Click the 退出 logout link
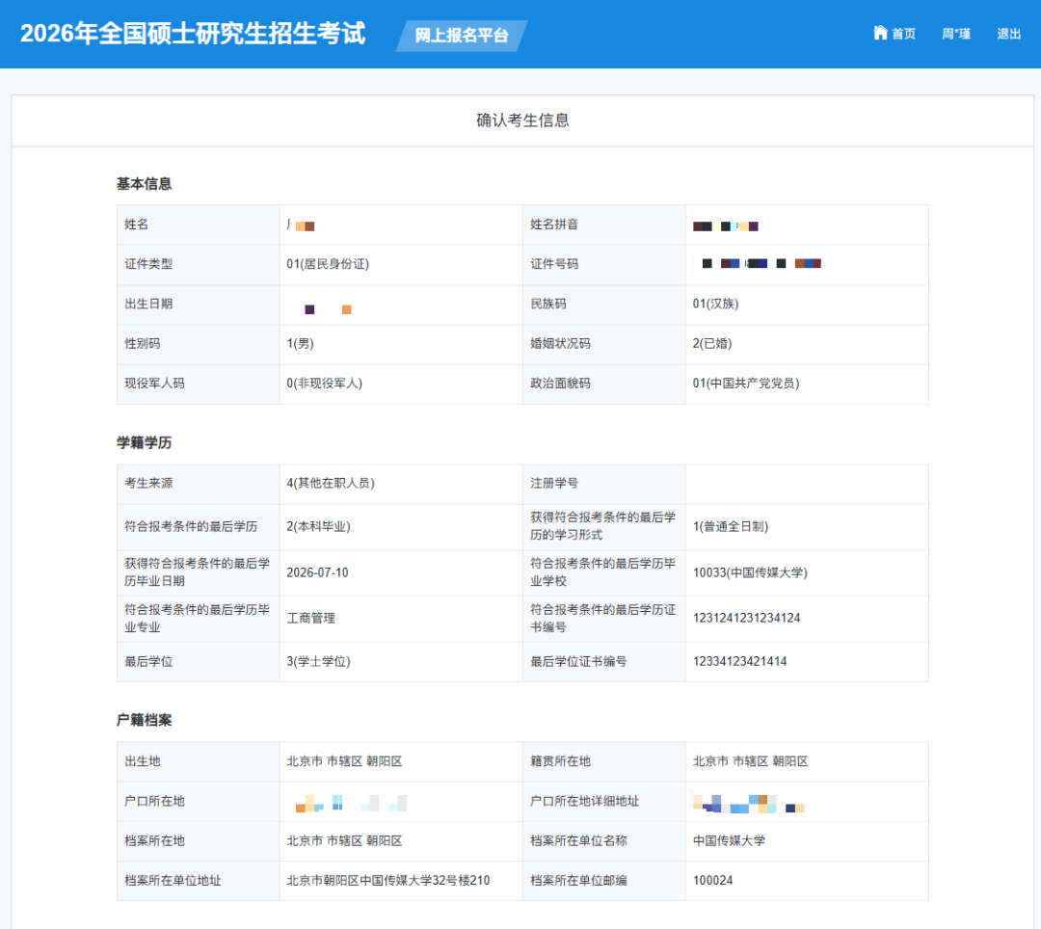Viewport: 1041px width, 929px height. tap(1008, 33)
